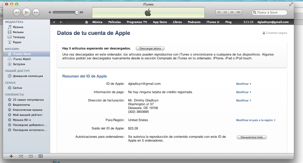Open playlist Музыка 90-х
This screenshot has width=303, height=163.
[27, 120]
